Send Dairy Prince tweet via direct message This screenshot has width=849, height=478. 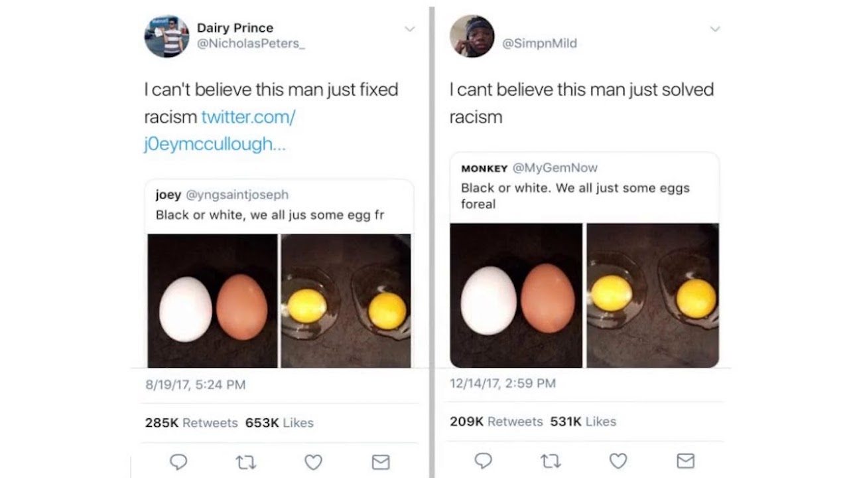tap(381, 462)
